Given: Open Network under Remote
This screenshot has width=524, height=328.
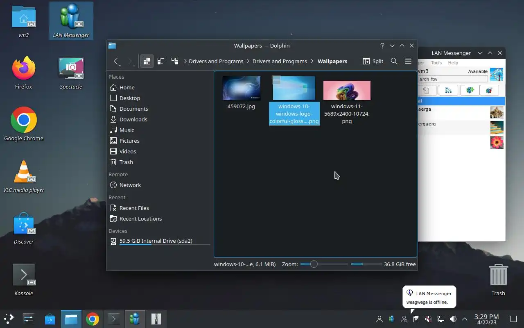Looking at the screenshot, I should (x=160, y=185).
